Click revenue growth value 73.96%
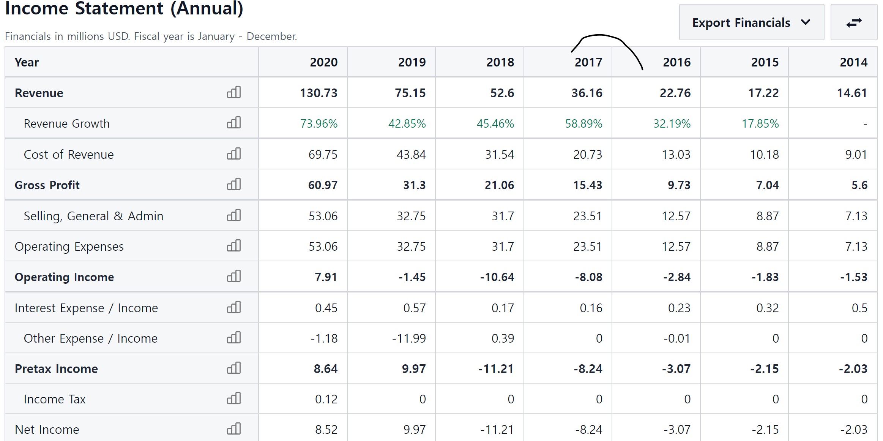The width and height of the screenshot is (883, 441). click(x=319, y=123)
